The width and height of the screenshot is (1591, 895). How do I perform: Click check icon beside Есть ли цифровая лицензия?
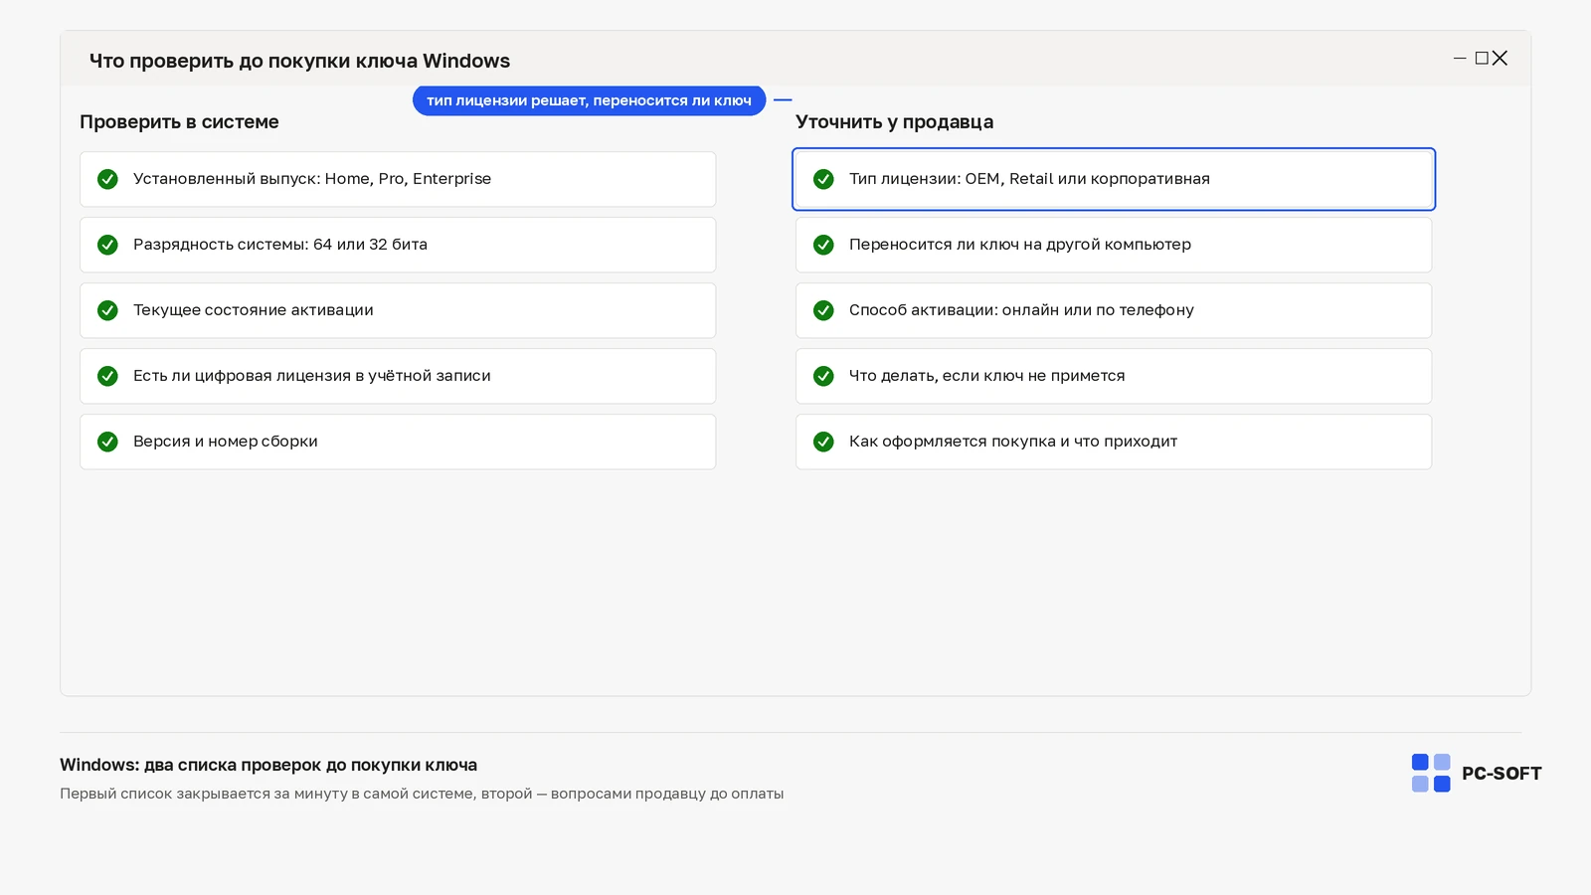click(x=107, y=376)
